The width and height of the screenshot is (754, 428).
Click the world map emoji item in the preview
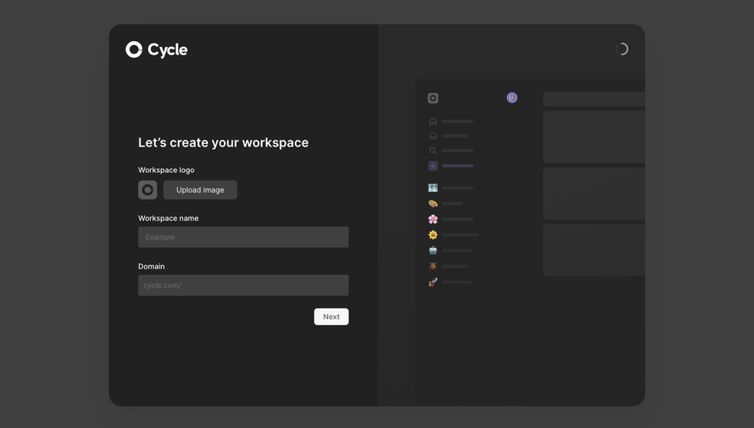point(433,188)
